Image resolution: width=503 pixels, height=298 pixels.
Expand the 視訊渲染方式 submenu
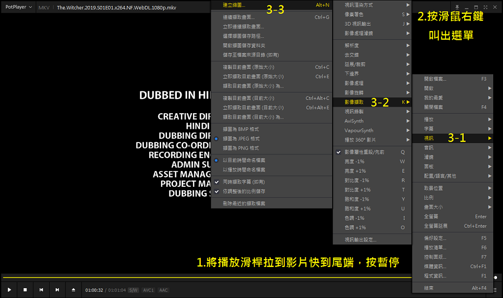[x=372, y=5]
